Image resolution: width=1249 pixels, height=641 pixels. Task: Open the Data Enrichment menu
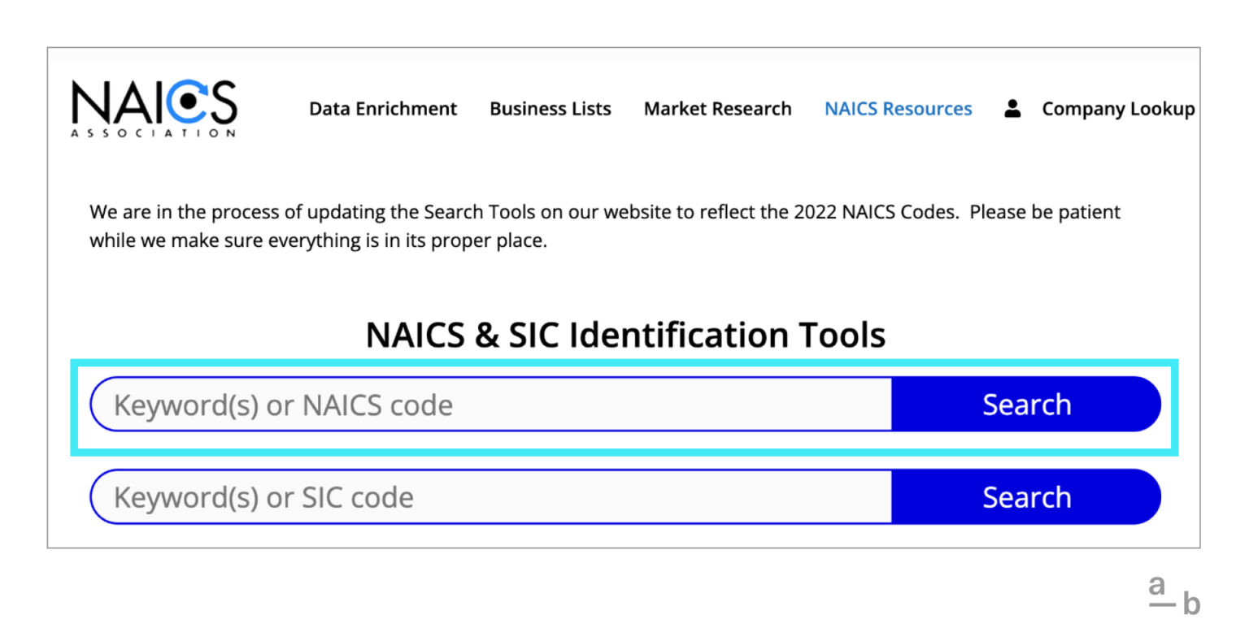coord(382,108)
